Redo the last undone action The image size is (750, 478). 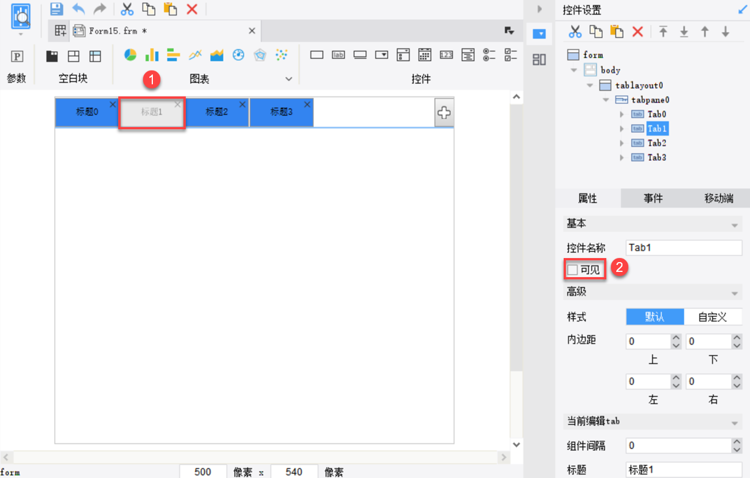pyautogui.click(x=100, y=9)
